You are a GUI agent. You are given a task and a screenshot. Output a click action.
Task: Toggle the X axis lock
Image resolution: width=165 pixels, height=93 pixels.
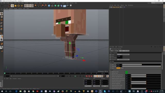26,6
